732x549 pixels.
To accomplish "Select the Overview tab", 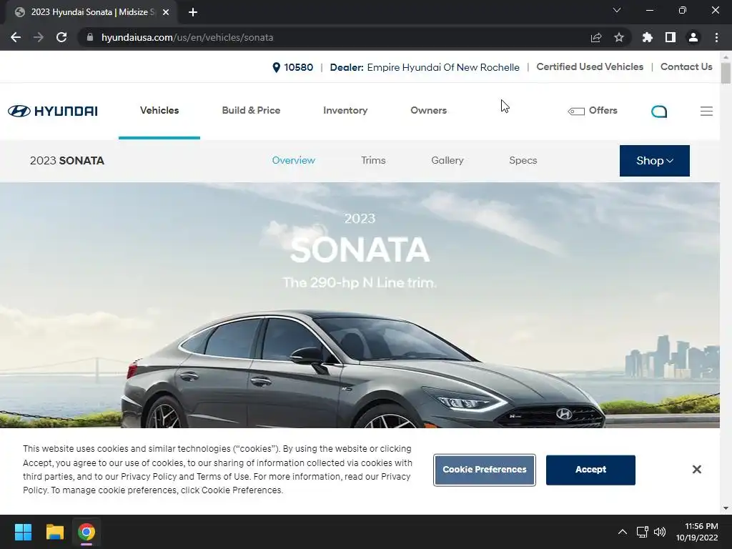I will [x=294, y=160].
